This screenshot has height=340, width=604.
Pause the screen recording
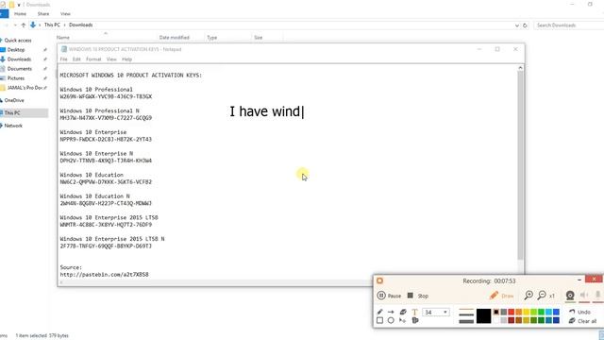click(x=389, y=296)
